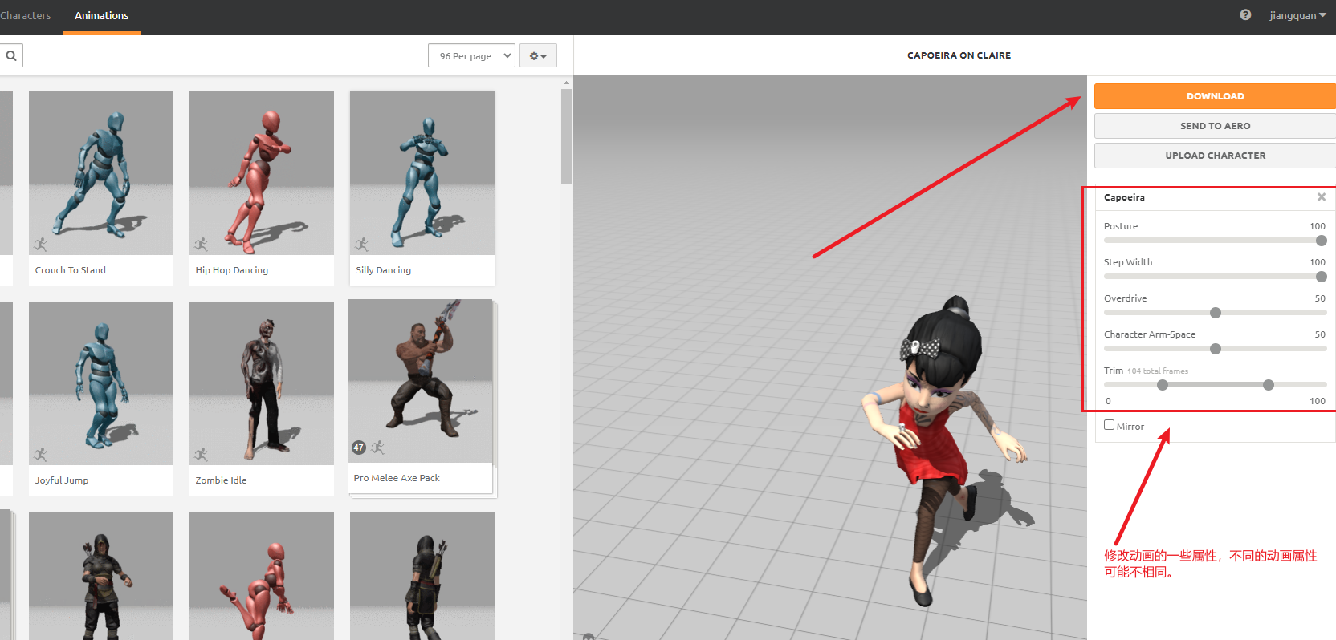Screen dimensions: 1336x640
Task: Click the Step Width slider handle
Action: click(1322, 277)
